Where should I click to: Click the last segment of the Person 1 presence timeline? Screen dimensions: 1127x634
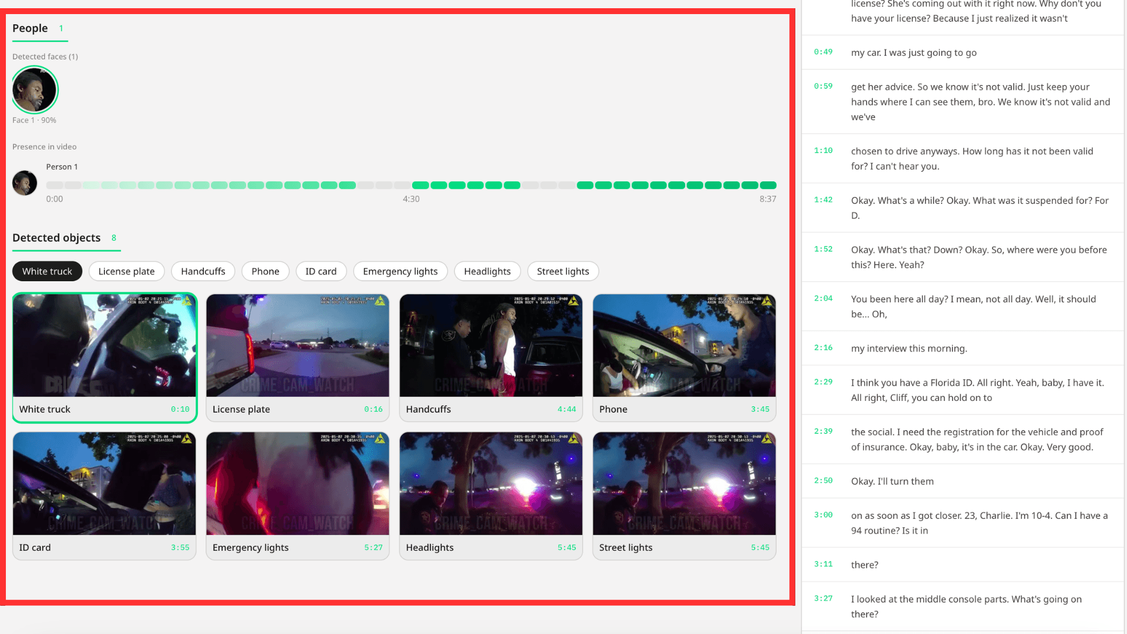[768, 186]
